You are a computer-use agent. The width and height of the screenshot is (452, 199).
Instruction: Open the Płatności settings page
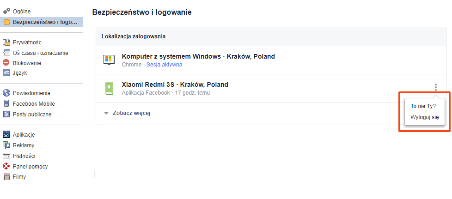click(24, 156)
